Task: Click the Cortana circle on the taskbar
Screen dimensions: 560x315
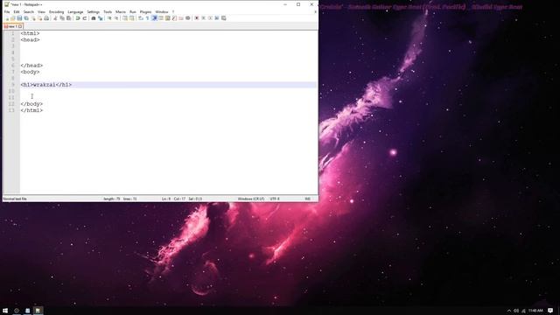Action: [x=16, y=311]
